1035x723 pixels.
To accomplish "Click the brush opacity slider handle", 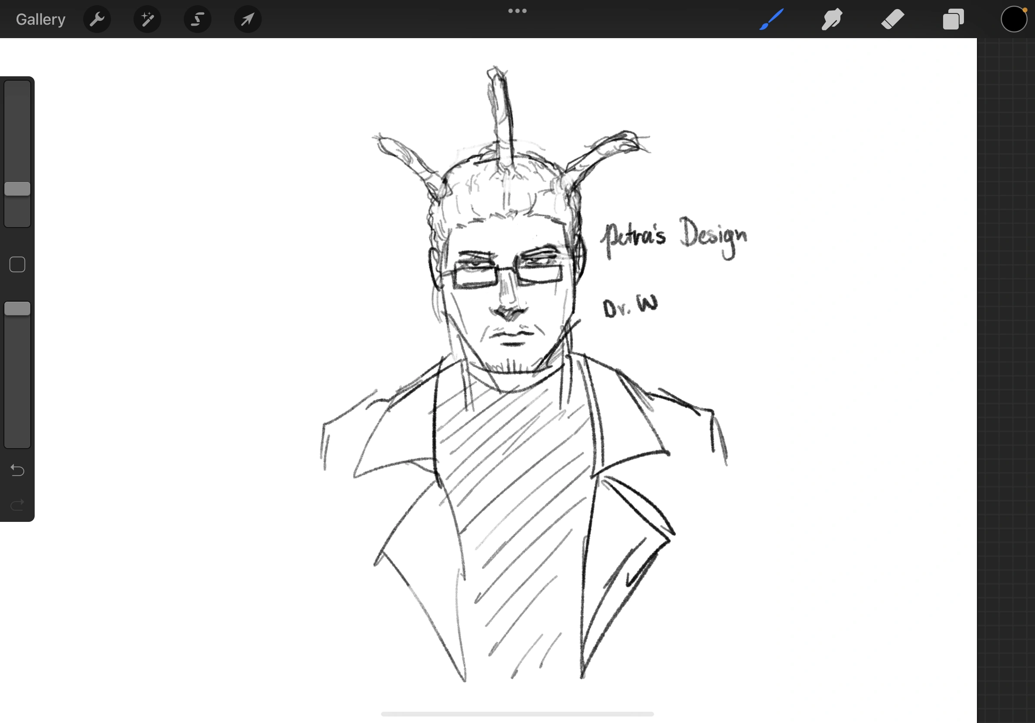I will 17,309.
